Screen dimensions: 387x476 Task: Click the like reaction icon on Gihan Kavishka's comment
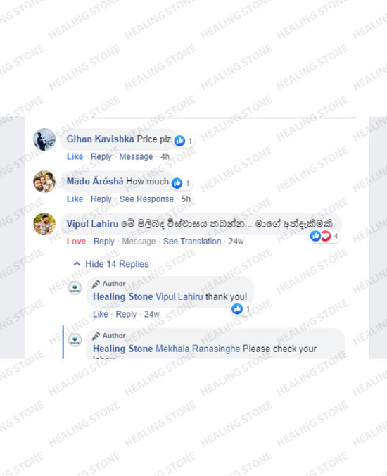click(x=179, y=141)
